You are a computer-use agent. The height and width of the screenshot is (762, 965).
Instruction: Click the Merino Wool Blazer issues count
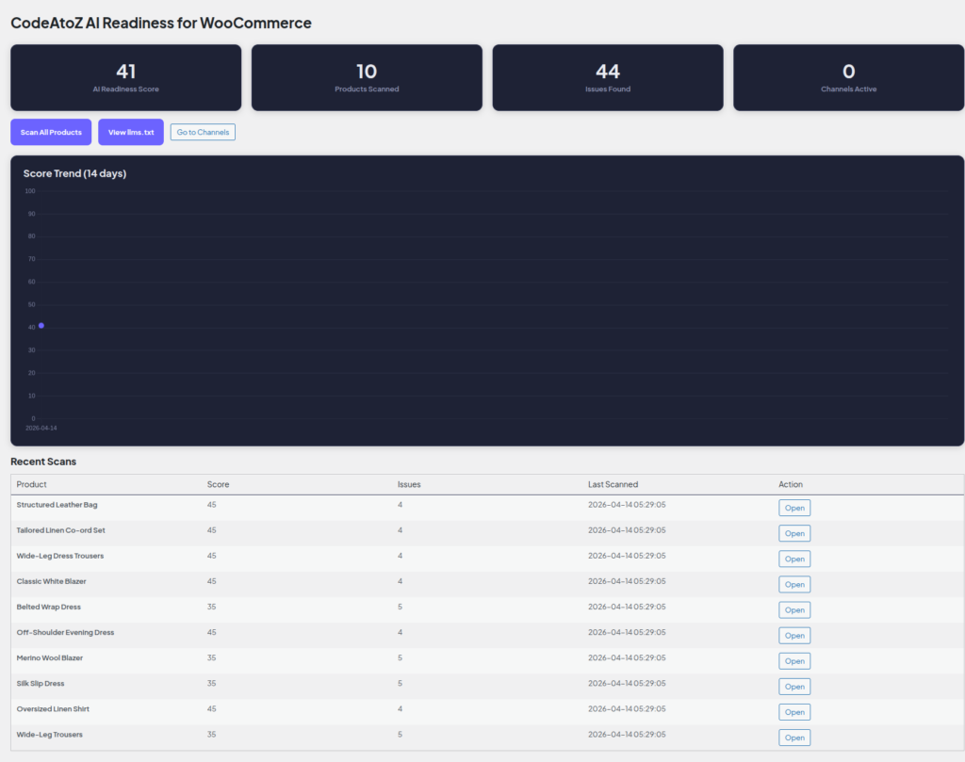pyautogui.click(x=400, y=658)
